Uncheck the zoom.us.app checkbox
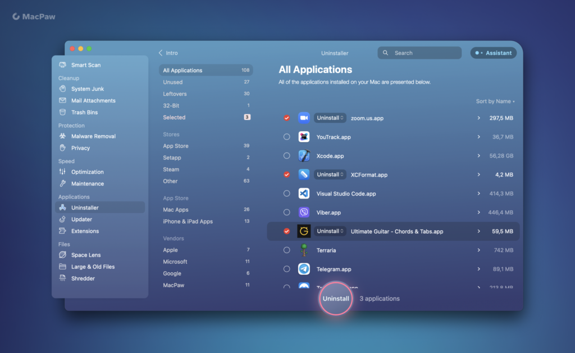This screenshot has height=353, width=575. [x=287, y=118]
